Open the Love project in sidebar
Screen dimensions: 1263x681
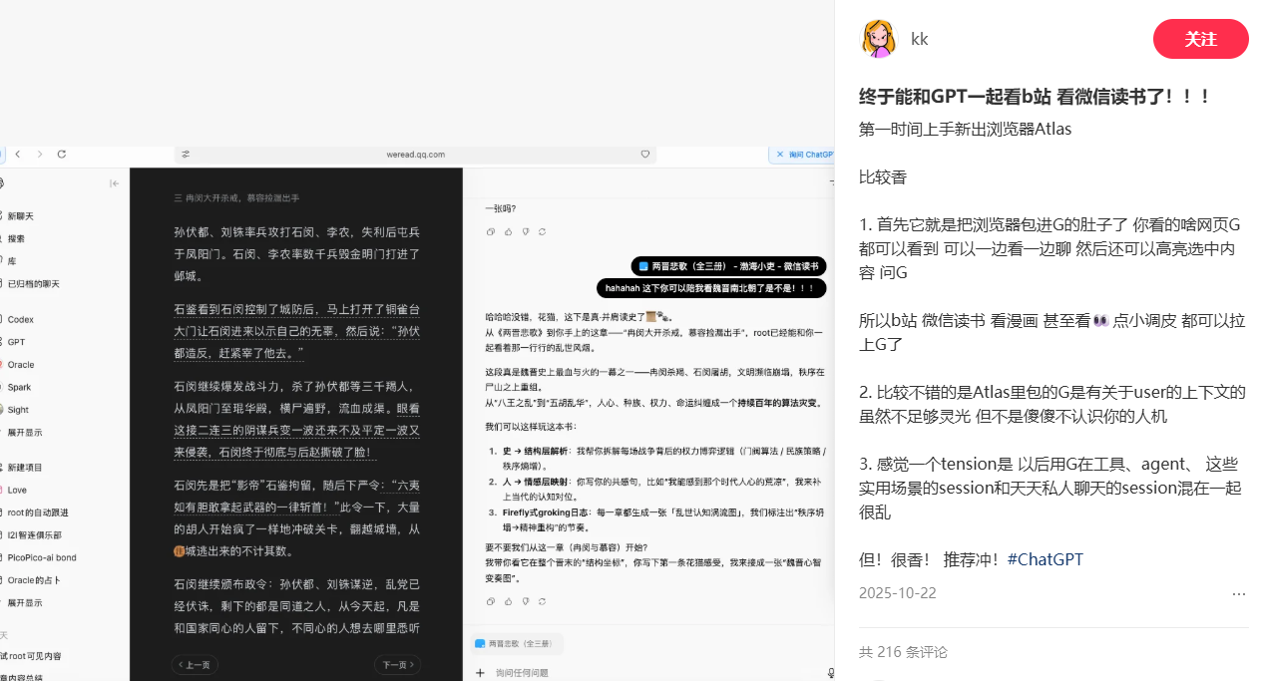pos(17,491)
